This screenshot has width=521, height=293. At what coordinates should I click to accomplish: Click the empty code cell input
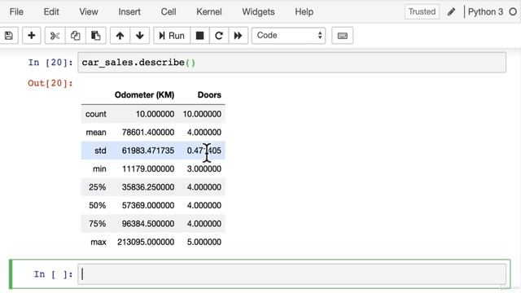291,274
